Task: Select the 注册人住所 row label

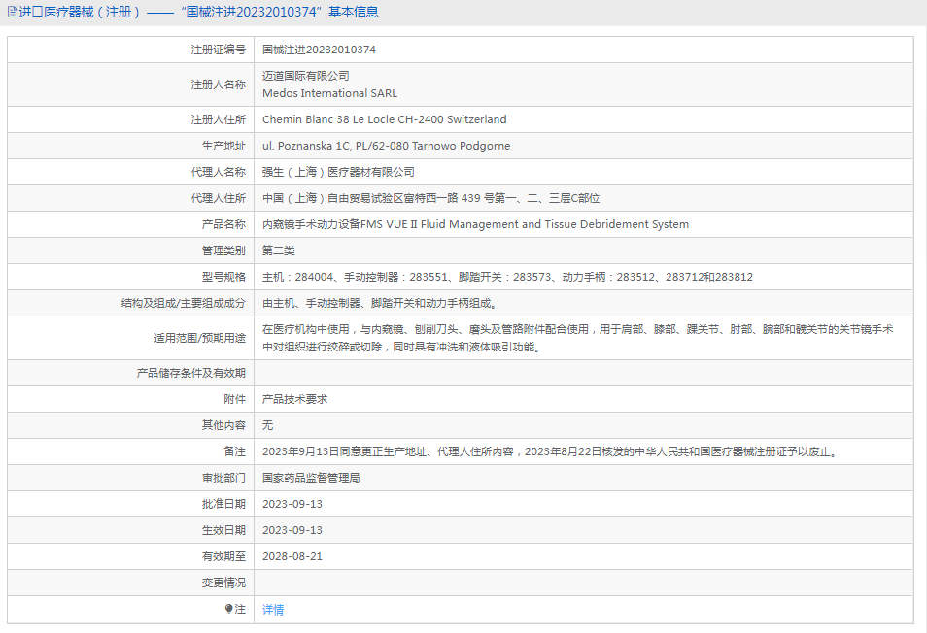Action: [x=219, y=119]
